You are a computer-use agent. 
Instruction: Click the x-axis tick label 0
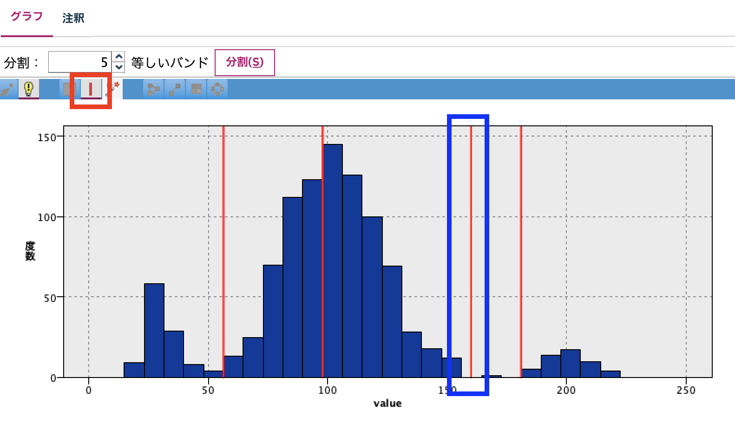pyautogui.click(x=89, y=390)
